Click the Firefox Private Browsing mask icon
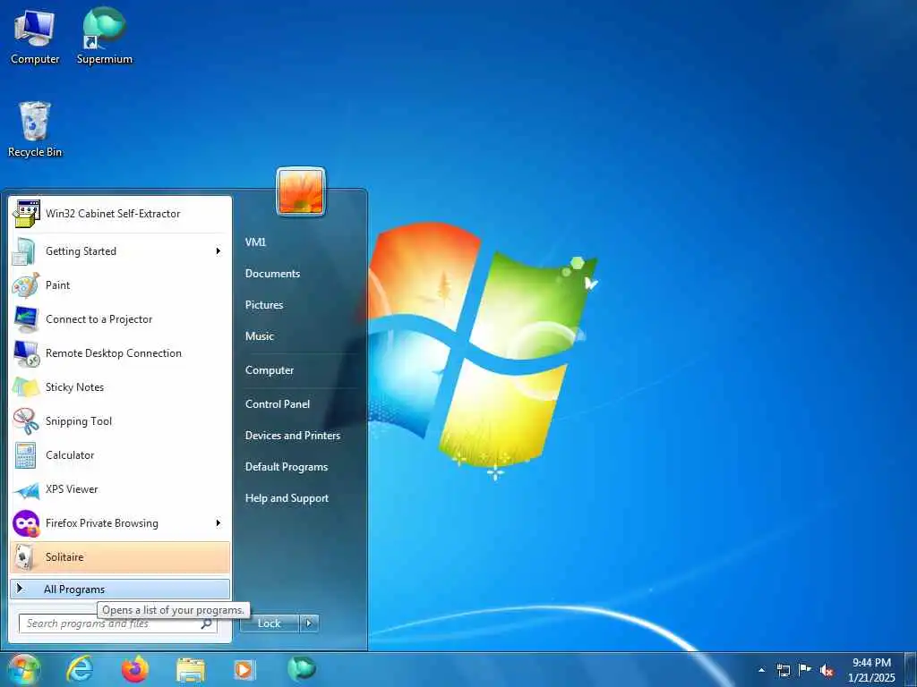This screenshot has width=917, height=687. pyautogui.click(x=26, y=523)
